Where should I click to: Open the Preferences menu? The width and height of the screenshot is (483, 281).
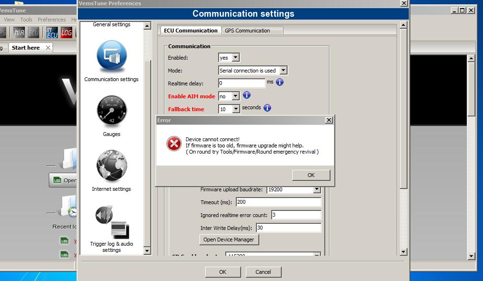(52, 20)
